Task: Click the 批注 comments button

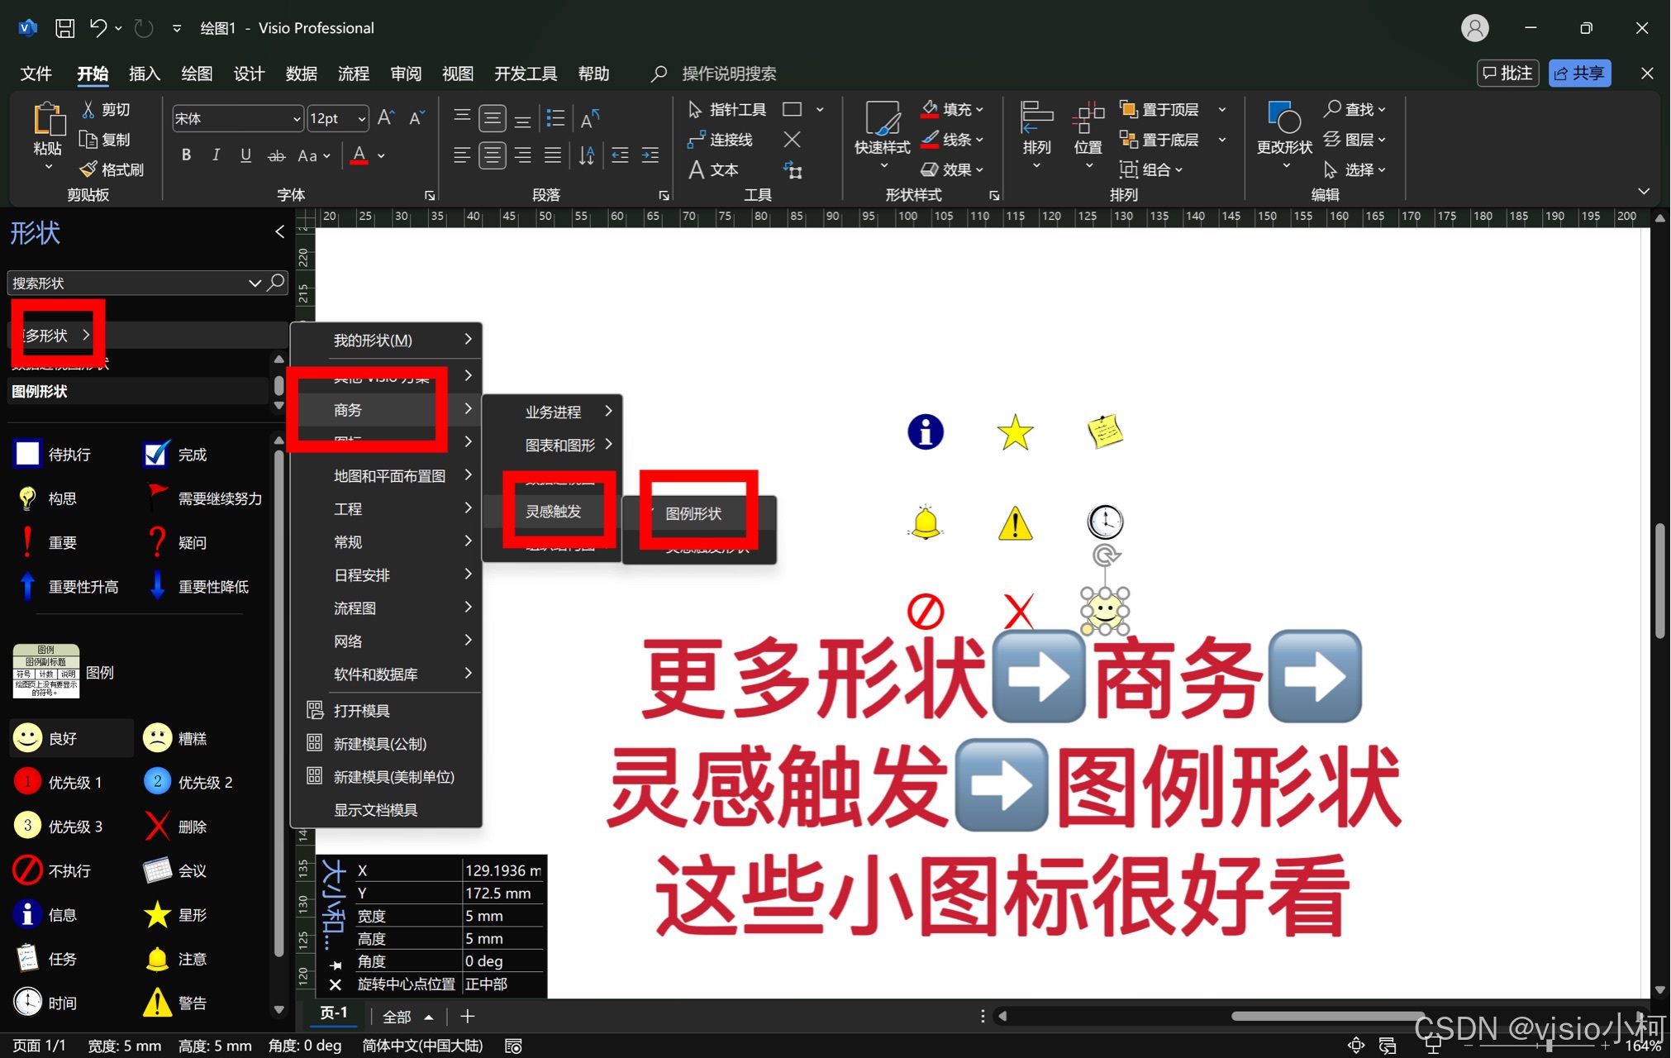Action: coord(1507,73)
